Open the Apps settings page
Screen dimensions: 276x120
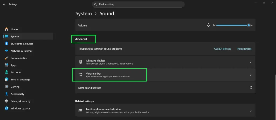click(x=28, y=65)
